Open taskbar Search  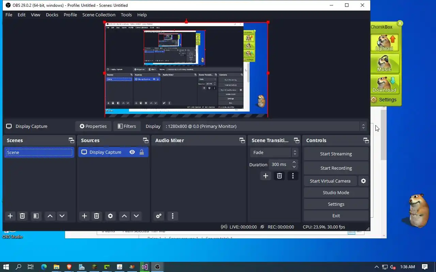pyautogui.click(x=18, y=267)
